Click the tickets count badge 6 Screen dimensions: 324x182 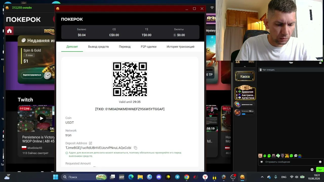point(175,35)
